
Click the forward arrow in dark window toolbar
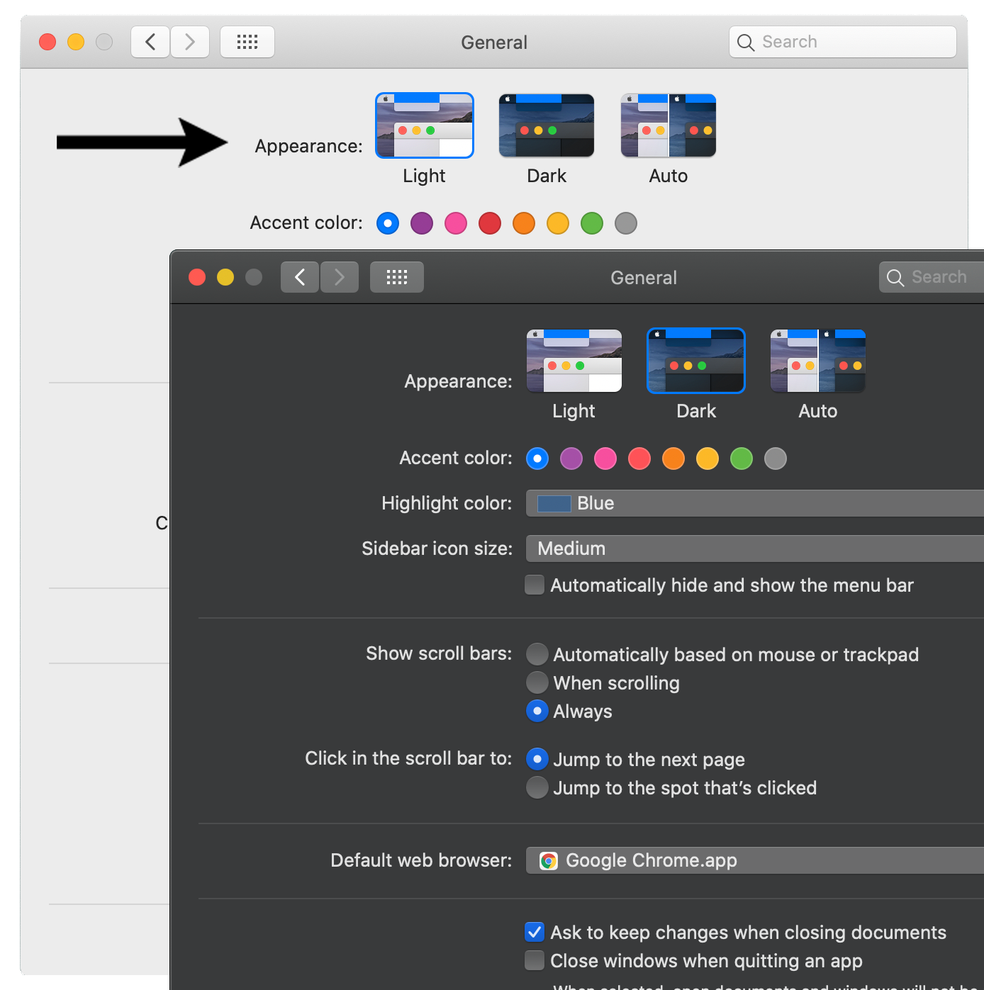coord(340,277)
